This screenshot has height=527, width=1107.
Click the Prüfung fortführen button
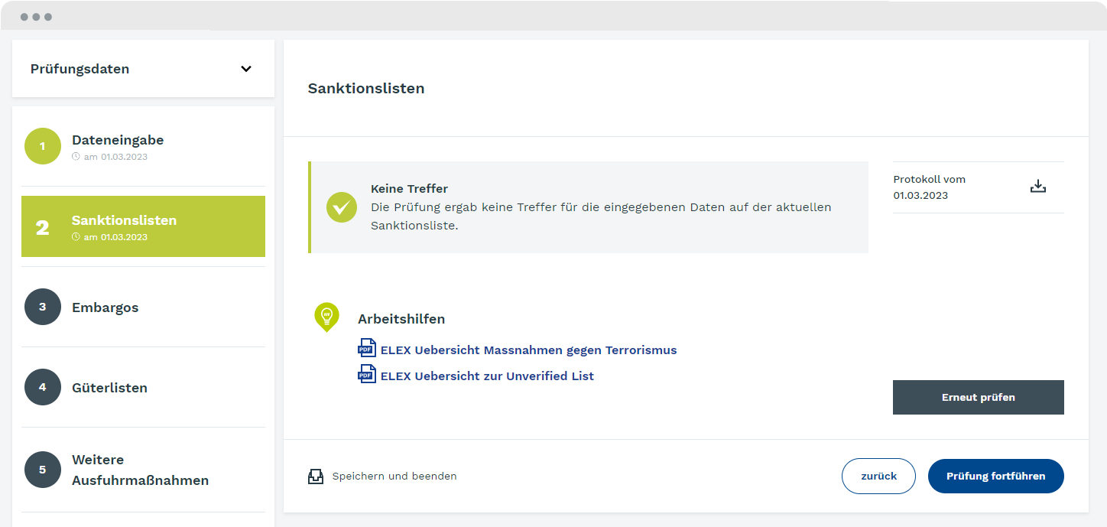pyautogui.click(x=995, y=476)
